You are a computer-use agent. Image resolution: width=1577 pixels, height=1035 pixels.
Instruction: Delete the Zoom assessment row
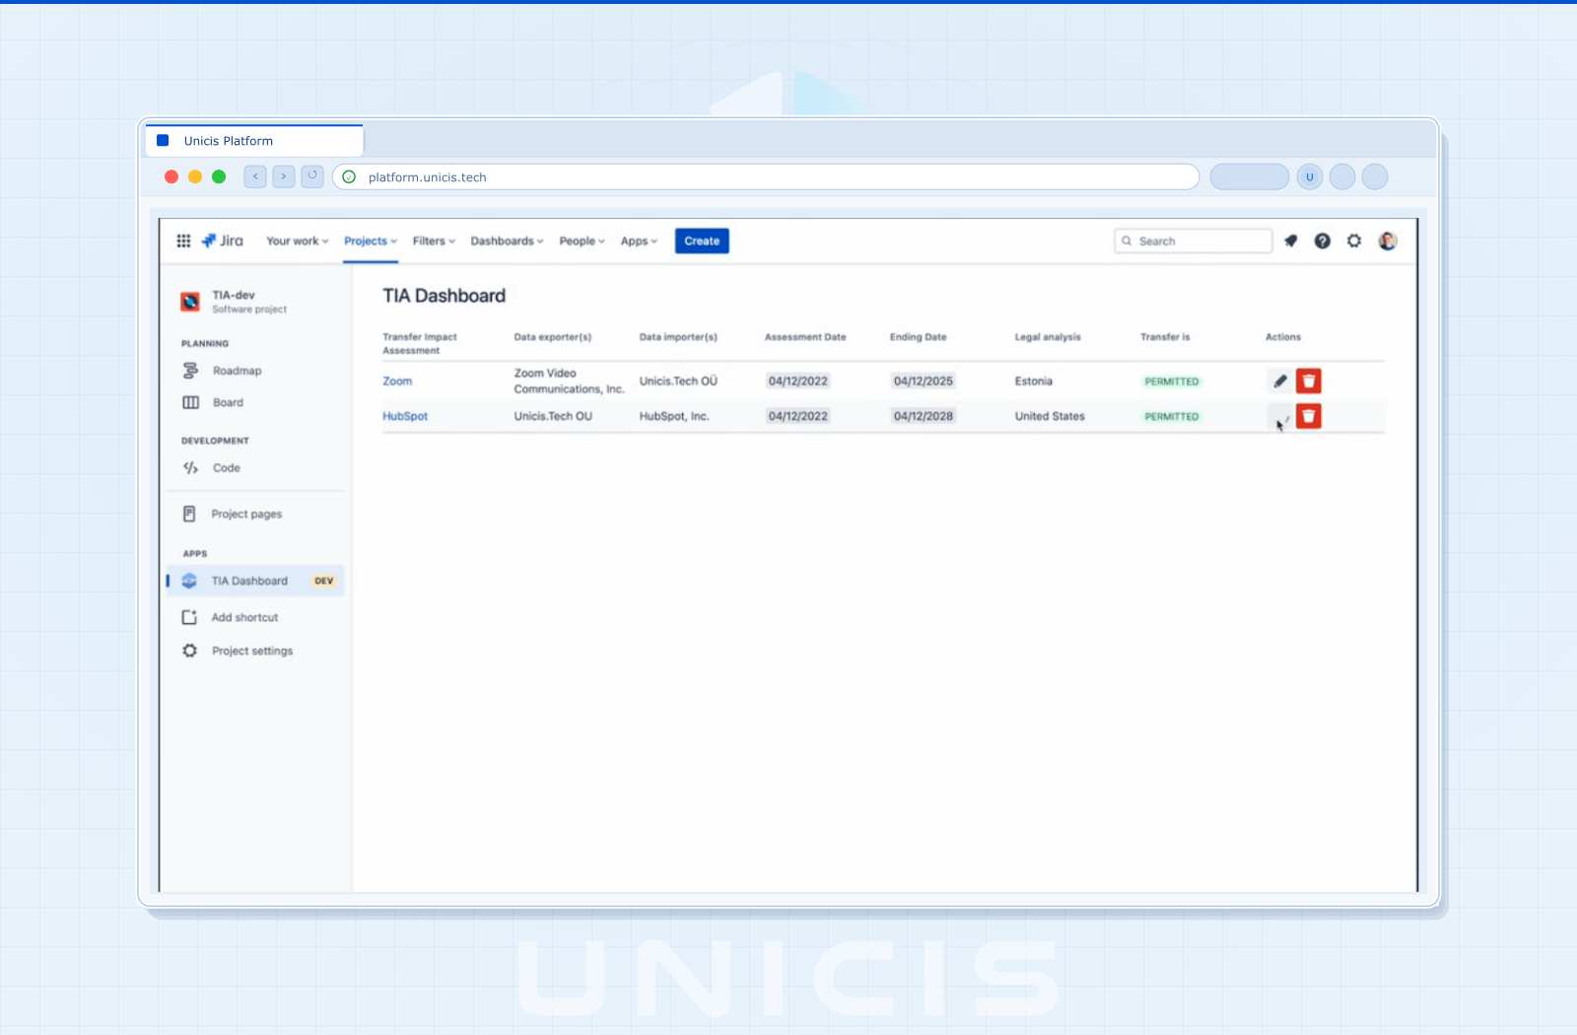pyautogui.click(x=1309, y=380)
